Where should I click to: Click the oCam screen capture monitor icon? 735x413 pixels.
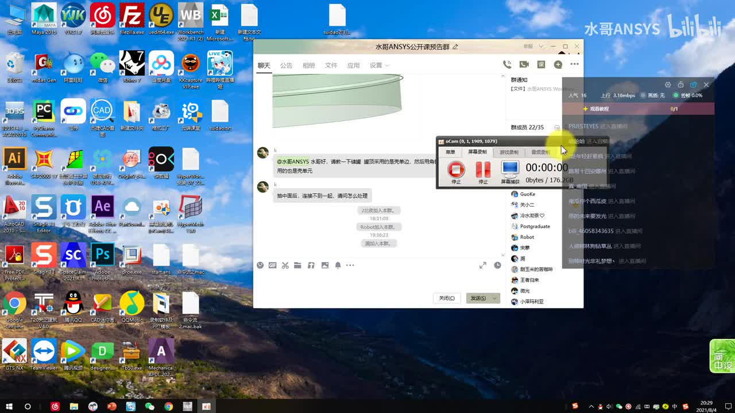[510, 169]
